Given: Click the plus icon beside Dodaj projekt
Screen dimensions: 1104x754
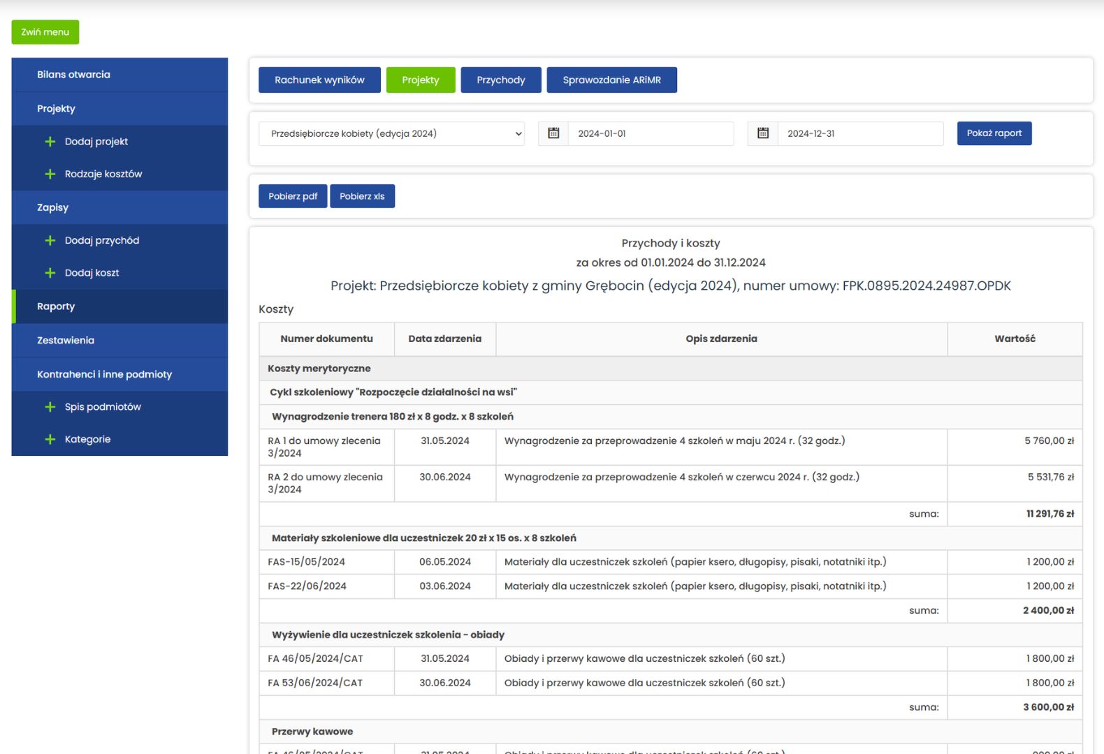Looking at the screenshot, I should tap(50, 142).
